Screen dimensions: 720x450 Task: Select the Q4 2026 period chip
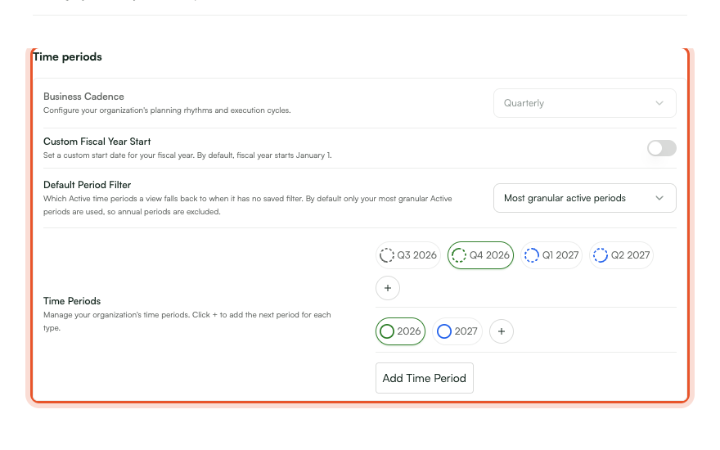480,254
